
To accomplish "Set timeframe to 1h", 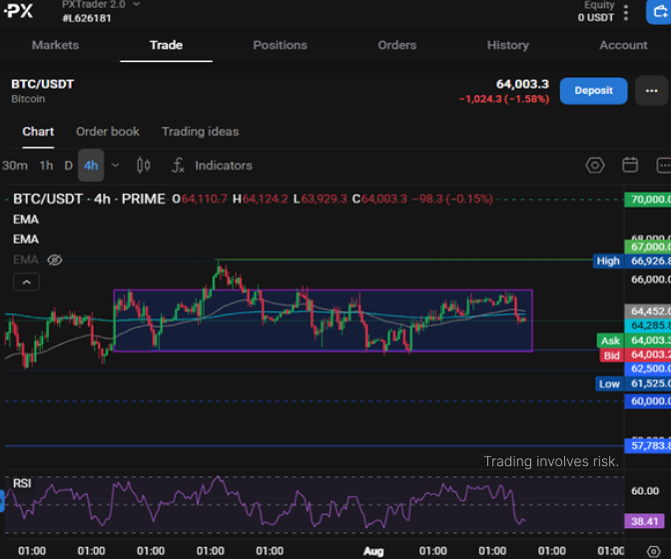I will [46, 166].
